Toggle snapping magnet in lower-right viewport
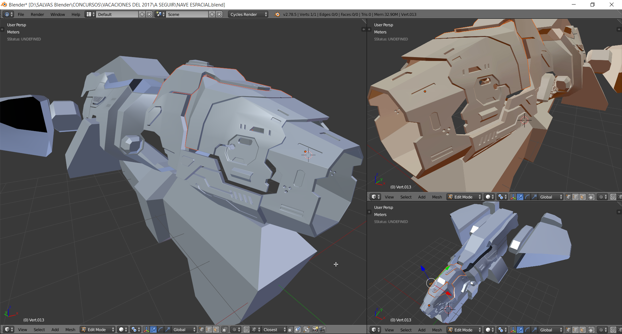The height and width of the screenshot is (334, 622). click(613, 330)
